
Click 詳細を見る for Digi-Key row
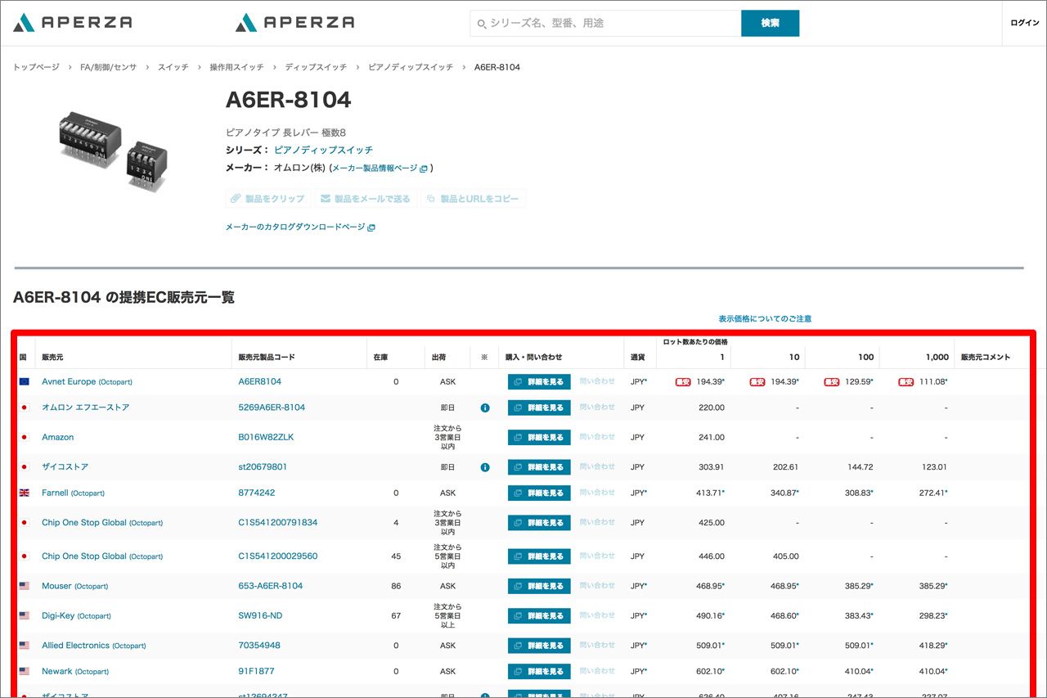539,615
